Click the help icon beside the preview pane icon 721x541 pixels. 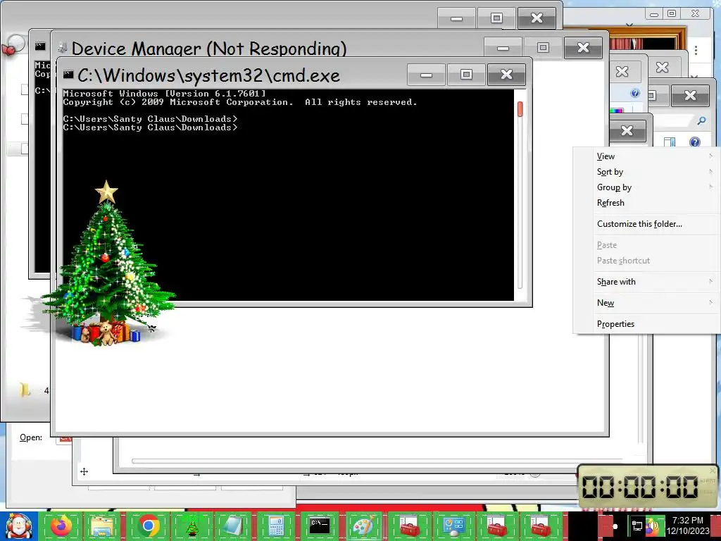tap(695, 142)
